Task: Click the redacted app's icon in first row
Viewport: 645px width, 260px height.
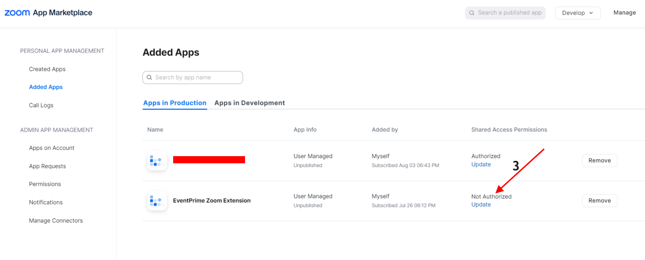Action: 157,160
